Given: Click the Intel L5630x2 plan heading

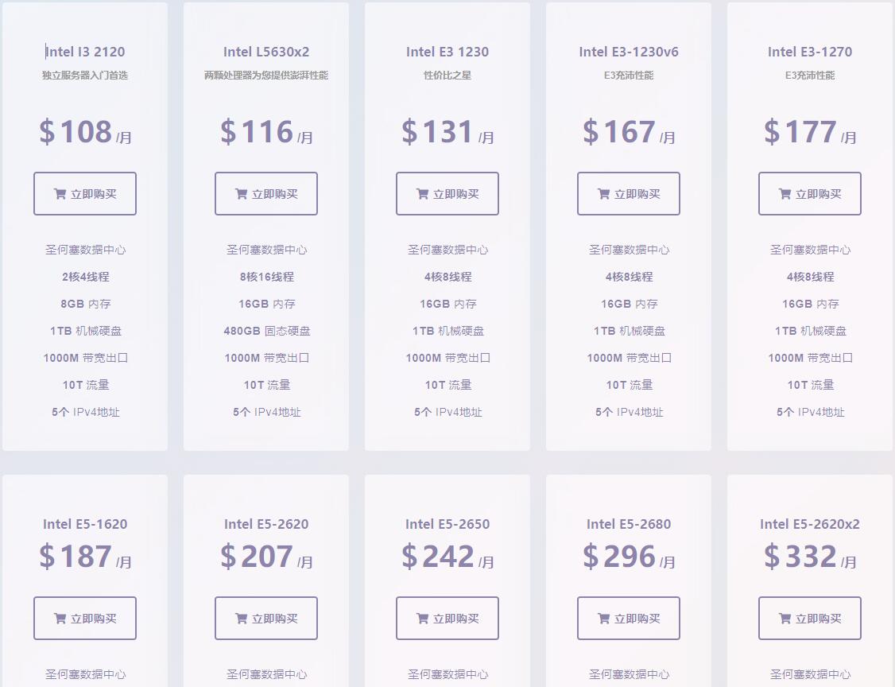Looking at the screenshot, I should point(266,52).
